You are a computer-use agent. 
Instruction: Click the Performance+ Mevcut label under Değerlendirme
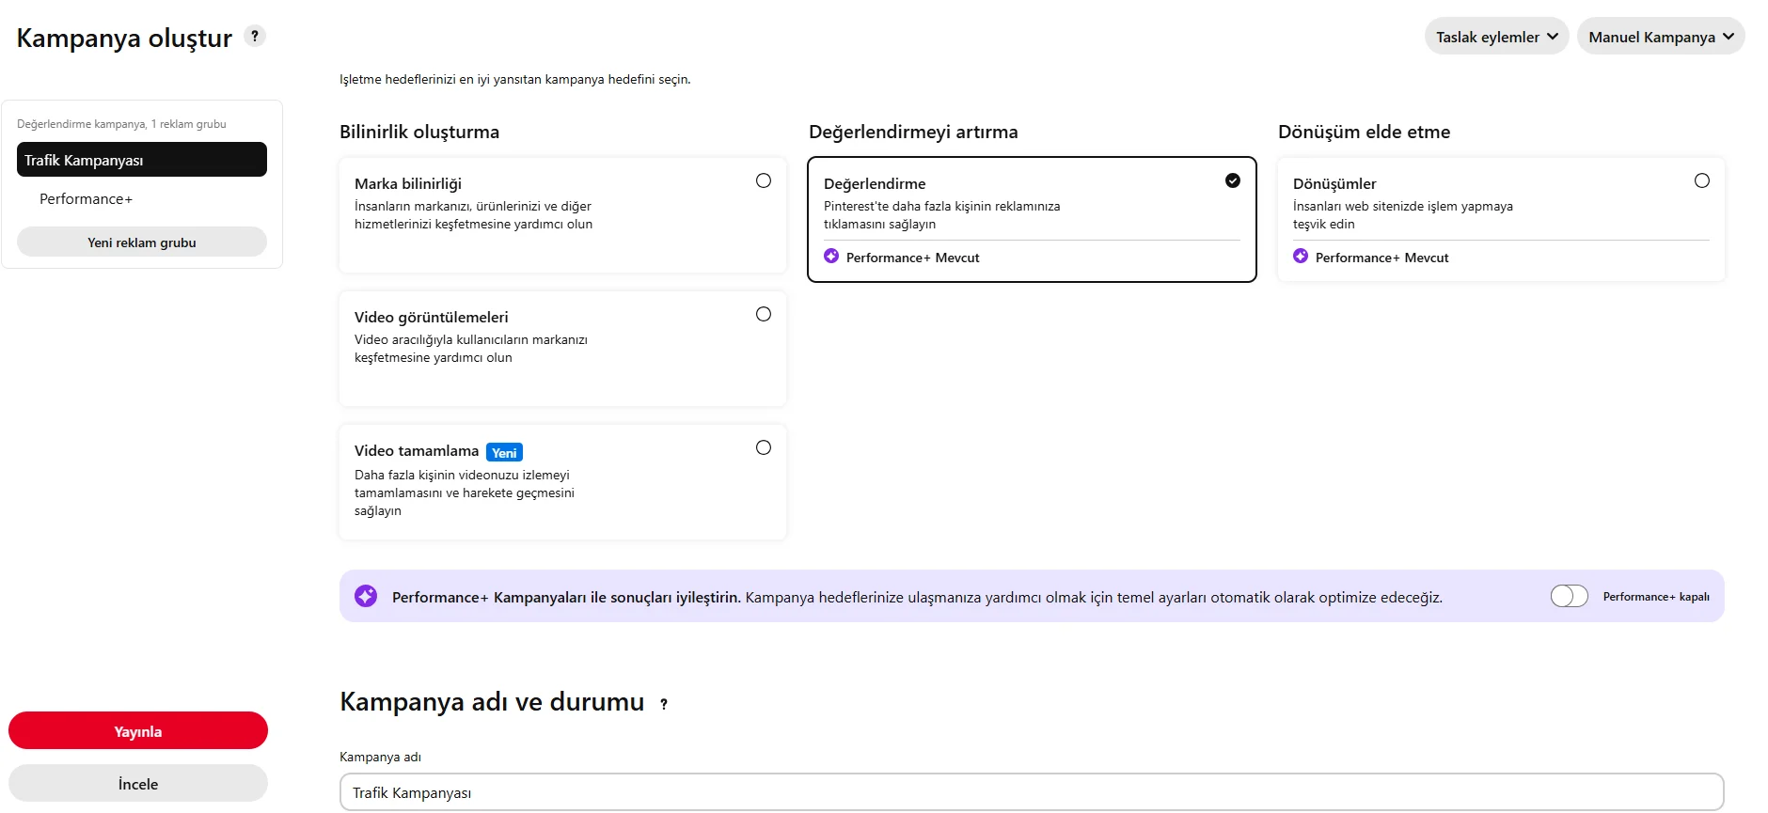(912, 258)
